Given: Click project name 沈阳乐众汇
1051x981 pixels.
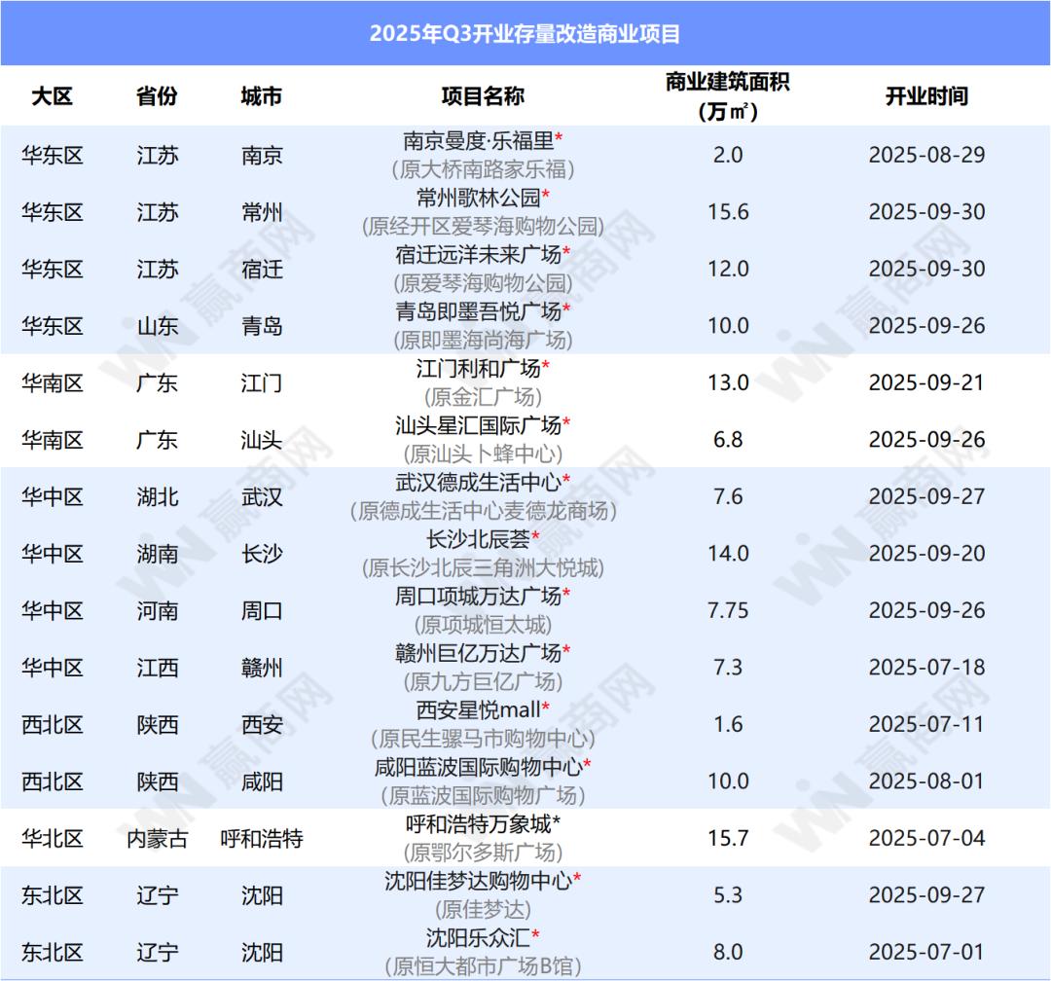Looking at the screenshot, I should pos(478,939).
